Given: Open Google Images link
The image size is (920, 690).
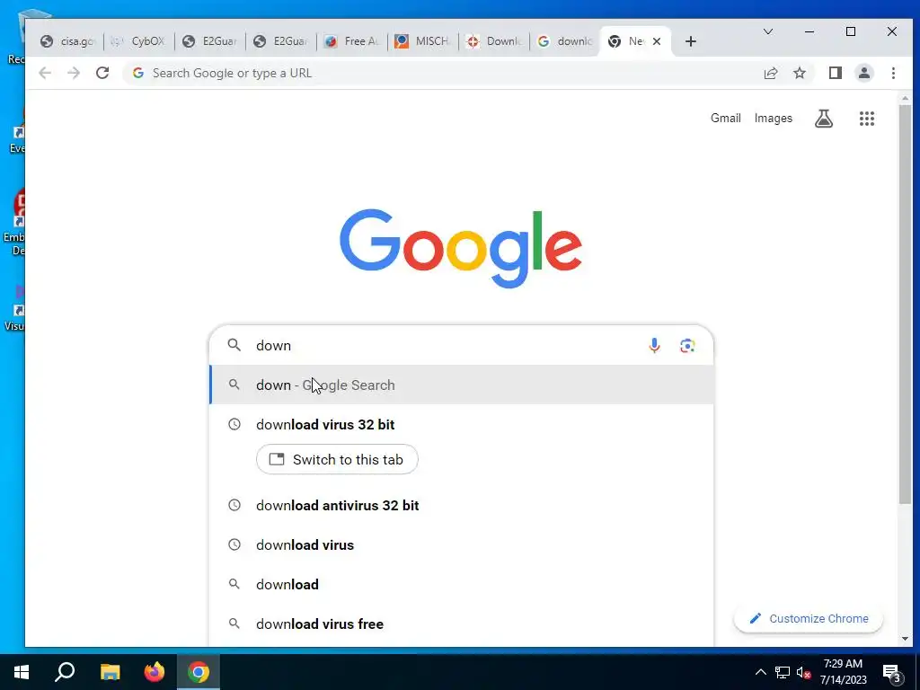Looking at the screenshot, I should 774,118.
